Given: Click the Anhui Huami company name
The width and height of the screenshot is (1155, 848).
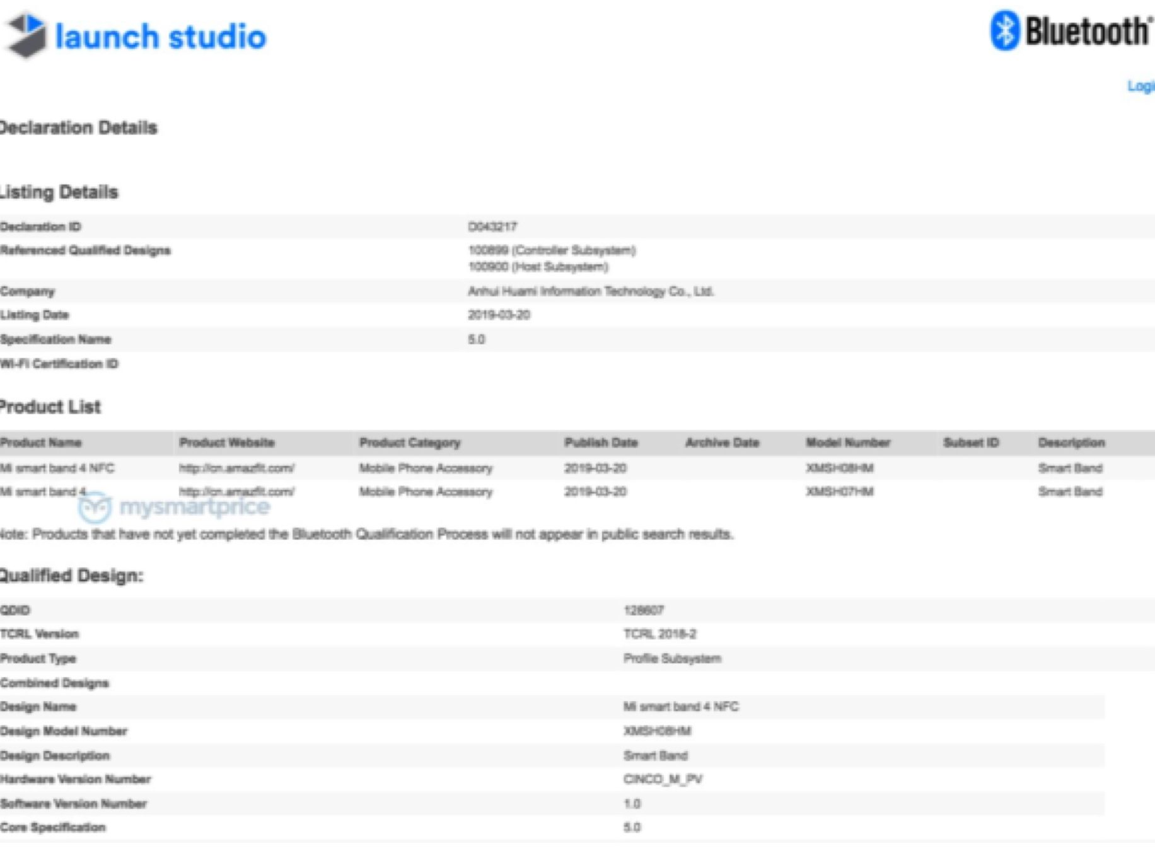Looking at the screenshot, I should coord(590,291).
